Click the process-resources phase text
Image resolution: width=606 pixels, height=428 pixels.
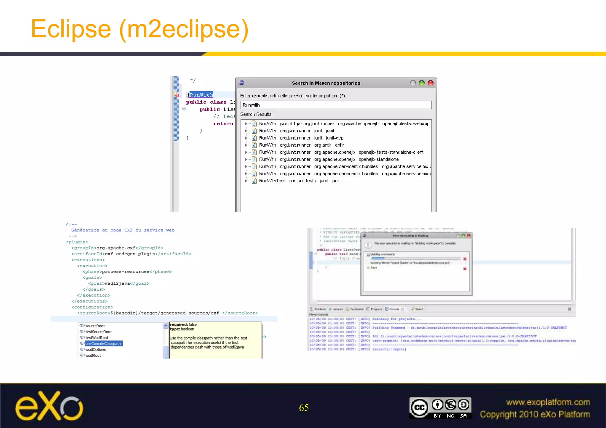[x=125, y=272]
